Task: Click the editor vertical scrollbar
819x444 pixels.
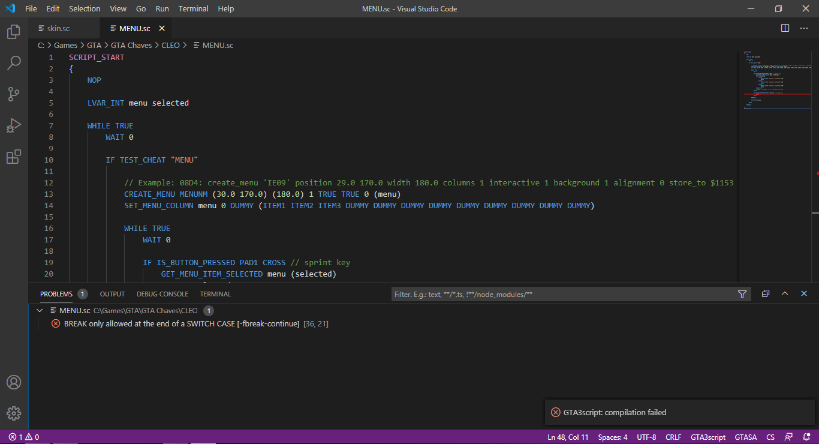Action: (x=815, y=167)
